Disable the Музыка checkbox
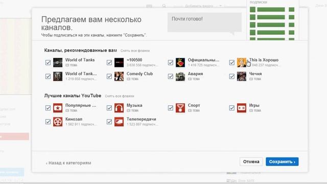Image resolution: width=327 pixels, height=184 pixels. pyautogui.click(x=109, y=108)
